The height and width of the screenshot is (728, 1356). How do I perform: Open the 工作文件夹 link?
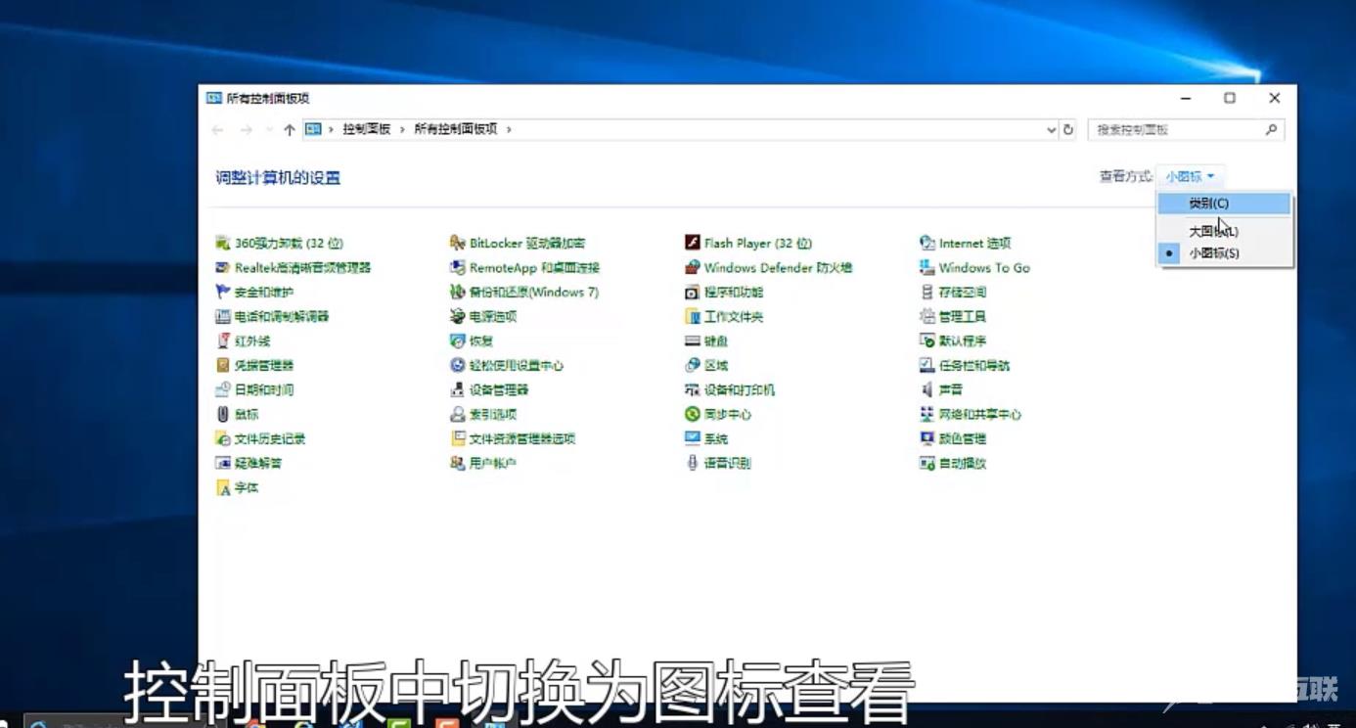point(734,316)
